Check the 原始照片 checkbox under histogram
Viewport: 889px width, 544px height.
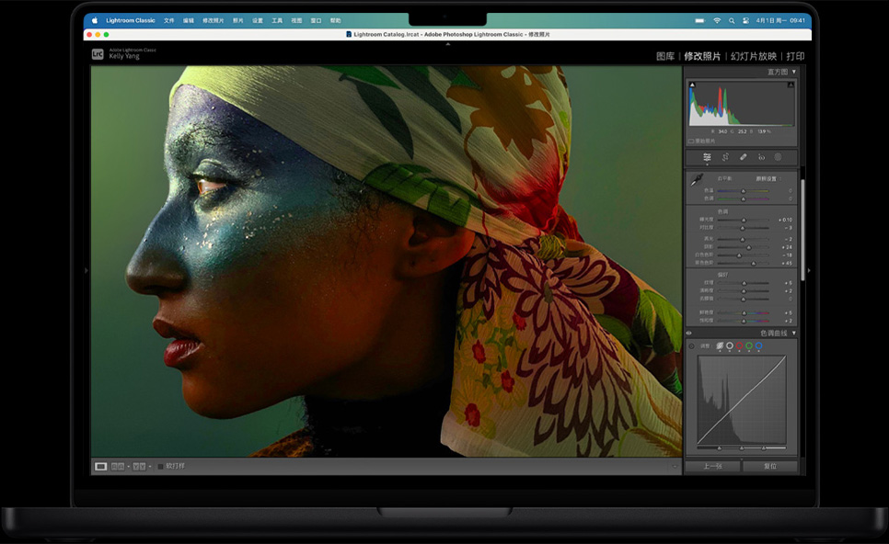click(691, 141)
